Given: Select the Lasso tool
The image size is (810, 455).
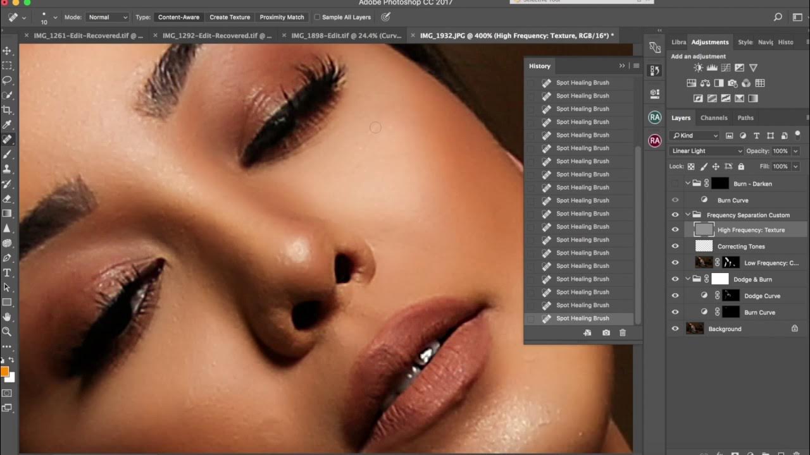Looking at the screenshot, I should [8, 80].
